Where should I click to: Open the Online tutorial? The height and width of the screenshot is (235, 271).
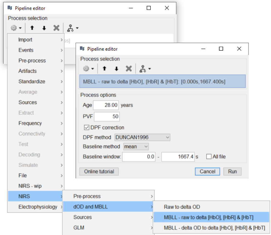coord(99,172)
